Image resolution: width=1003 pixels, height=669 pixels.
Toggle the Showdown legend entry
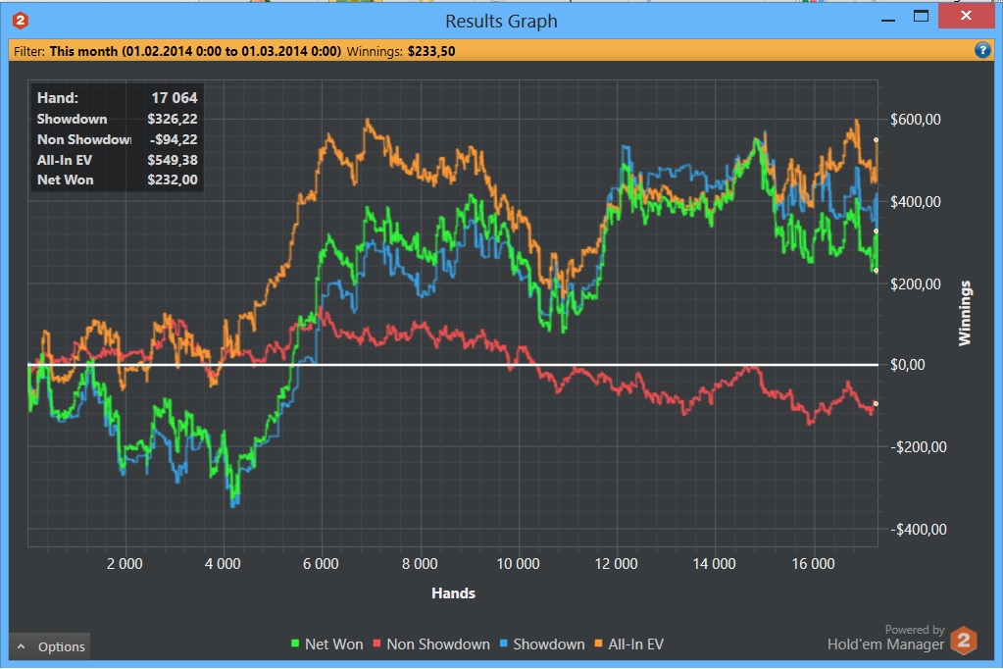pyautogui.click(x=542, y=644)
